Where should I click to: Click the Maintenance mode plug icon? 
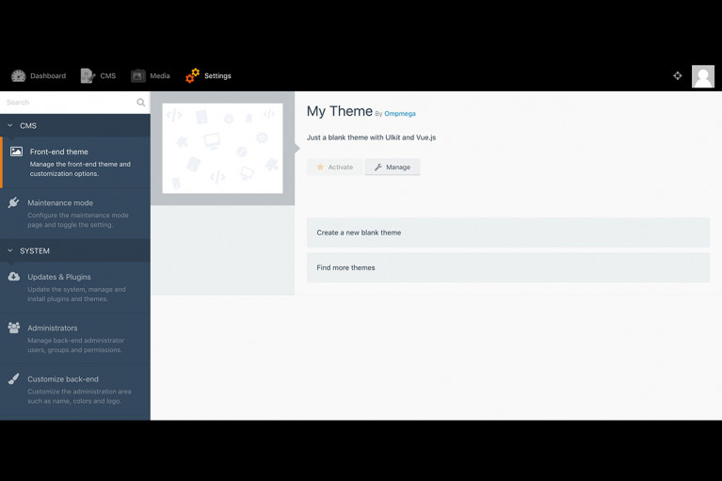13,202
